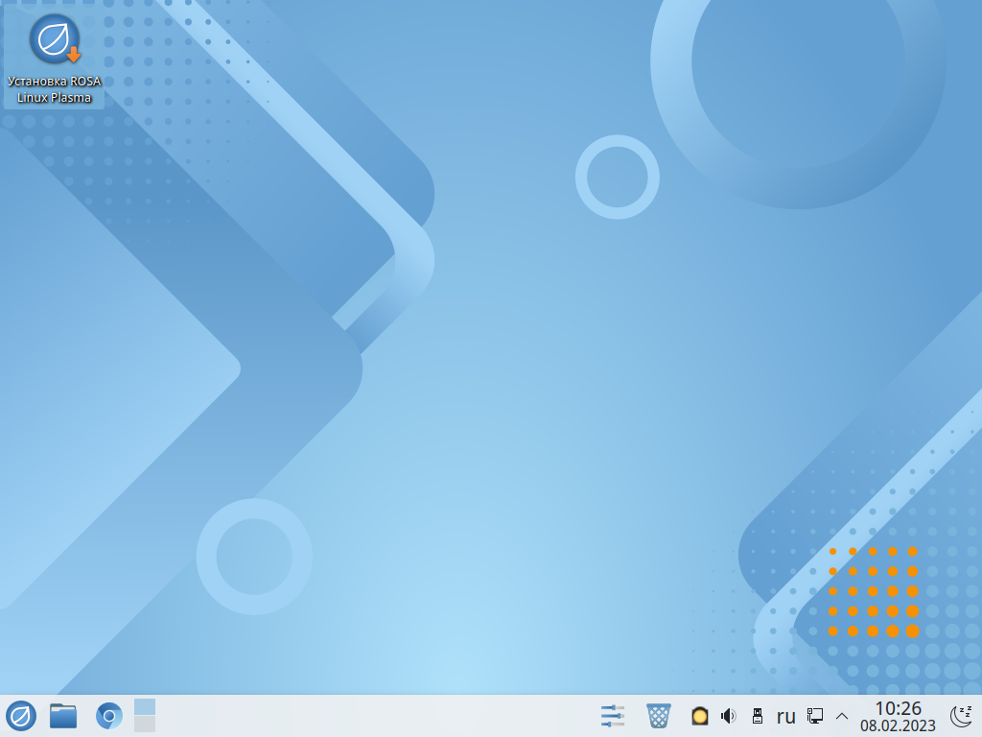Switch to the second virtual desktop in pager
The image size is (982, 737).
click(x=144, y=725)
